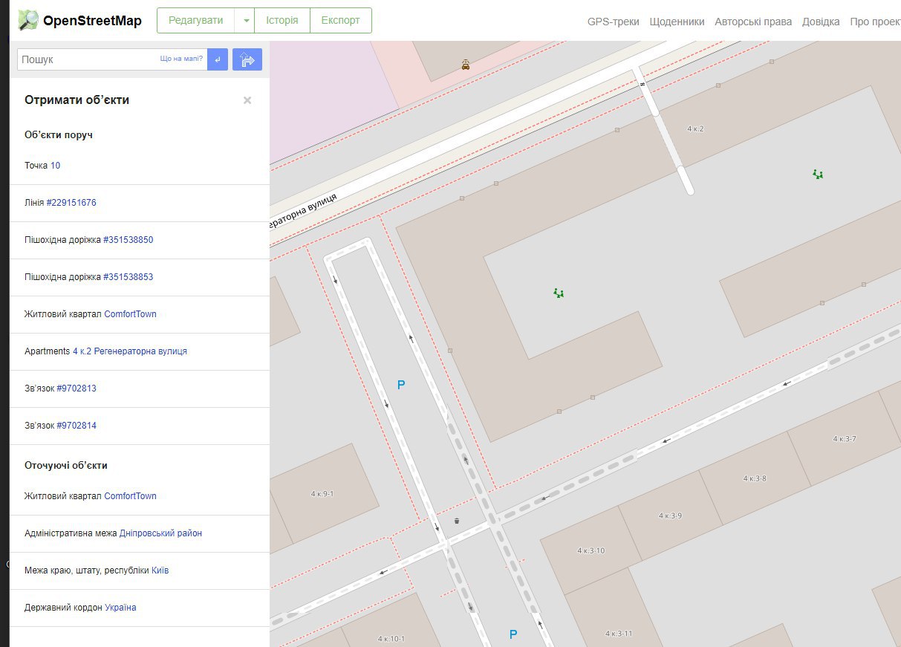Click the '4 к.3-11' building label
The width and height of the screenshot is (901, 647).
[x=619, y=634]
